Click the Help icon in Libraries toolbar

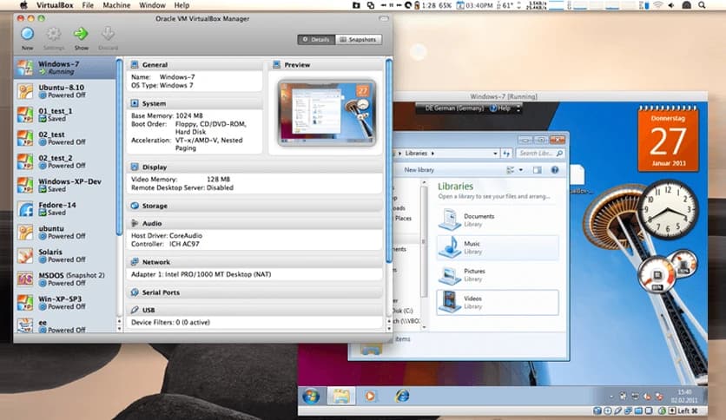pos(555,170)
